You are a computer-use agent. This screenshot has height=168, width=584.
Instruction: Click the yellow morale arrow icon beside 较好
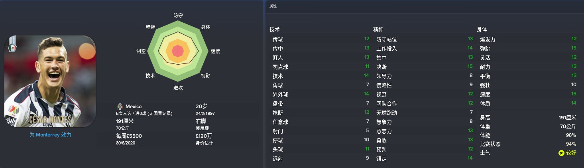[561, 153]
